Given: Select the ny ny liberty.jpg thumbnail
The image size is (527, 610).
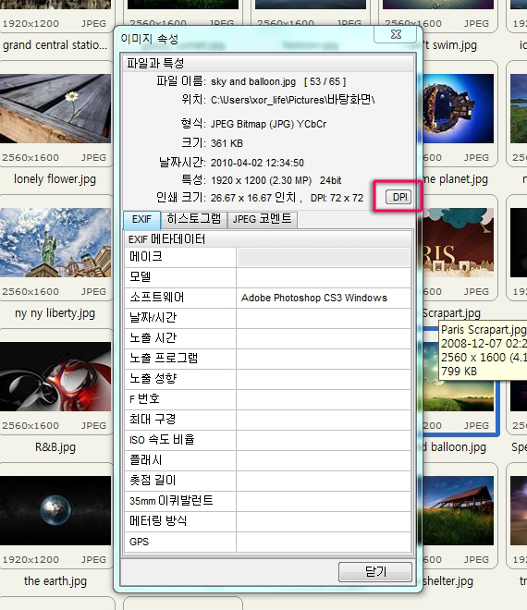Looking at the screenshot, I should (x=55, y=242).
